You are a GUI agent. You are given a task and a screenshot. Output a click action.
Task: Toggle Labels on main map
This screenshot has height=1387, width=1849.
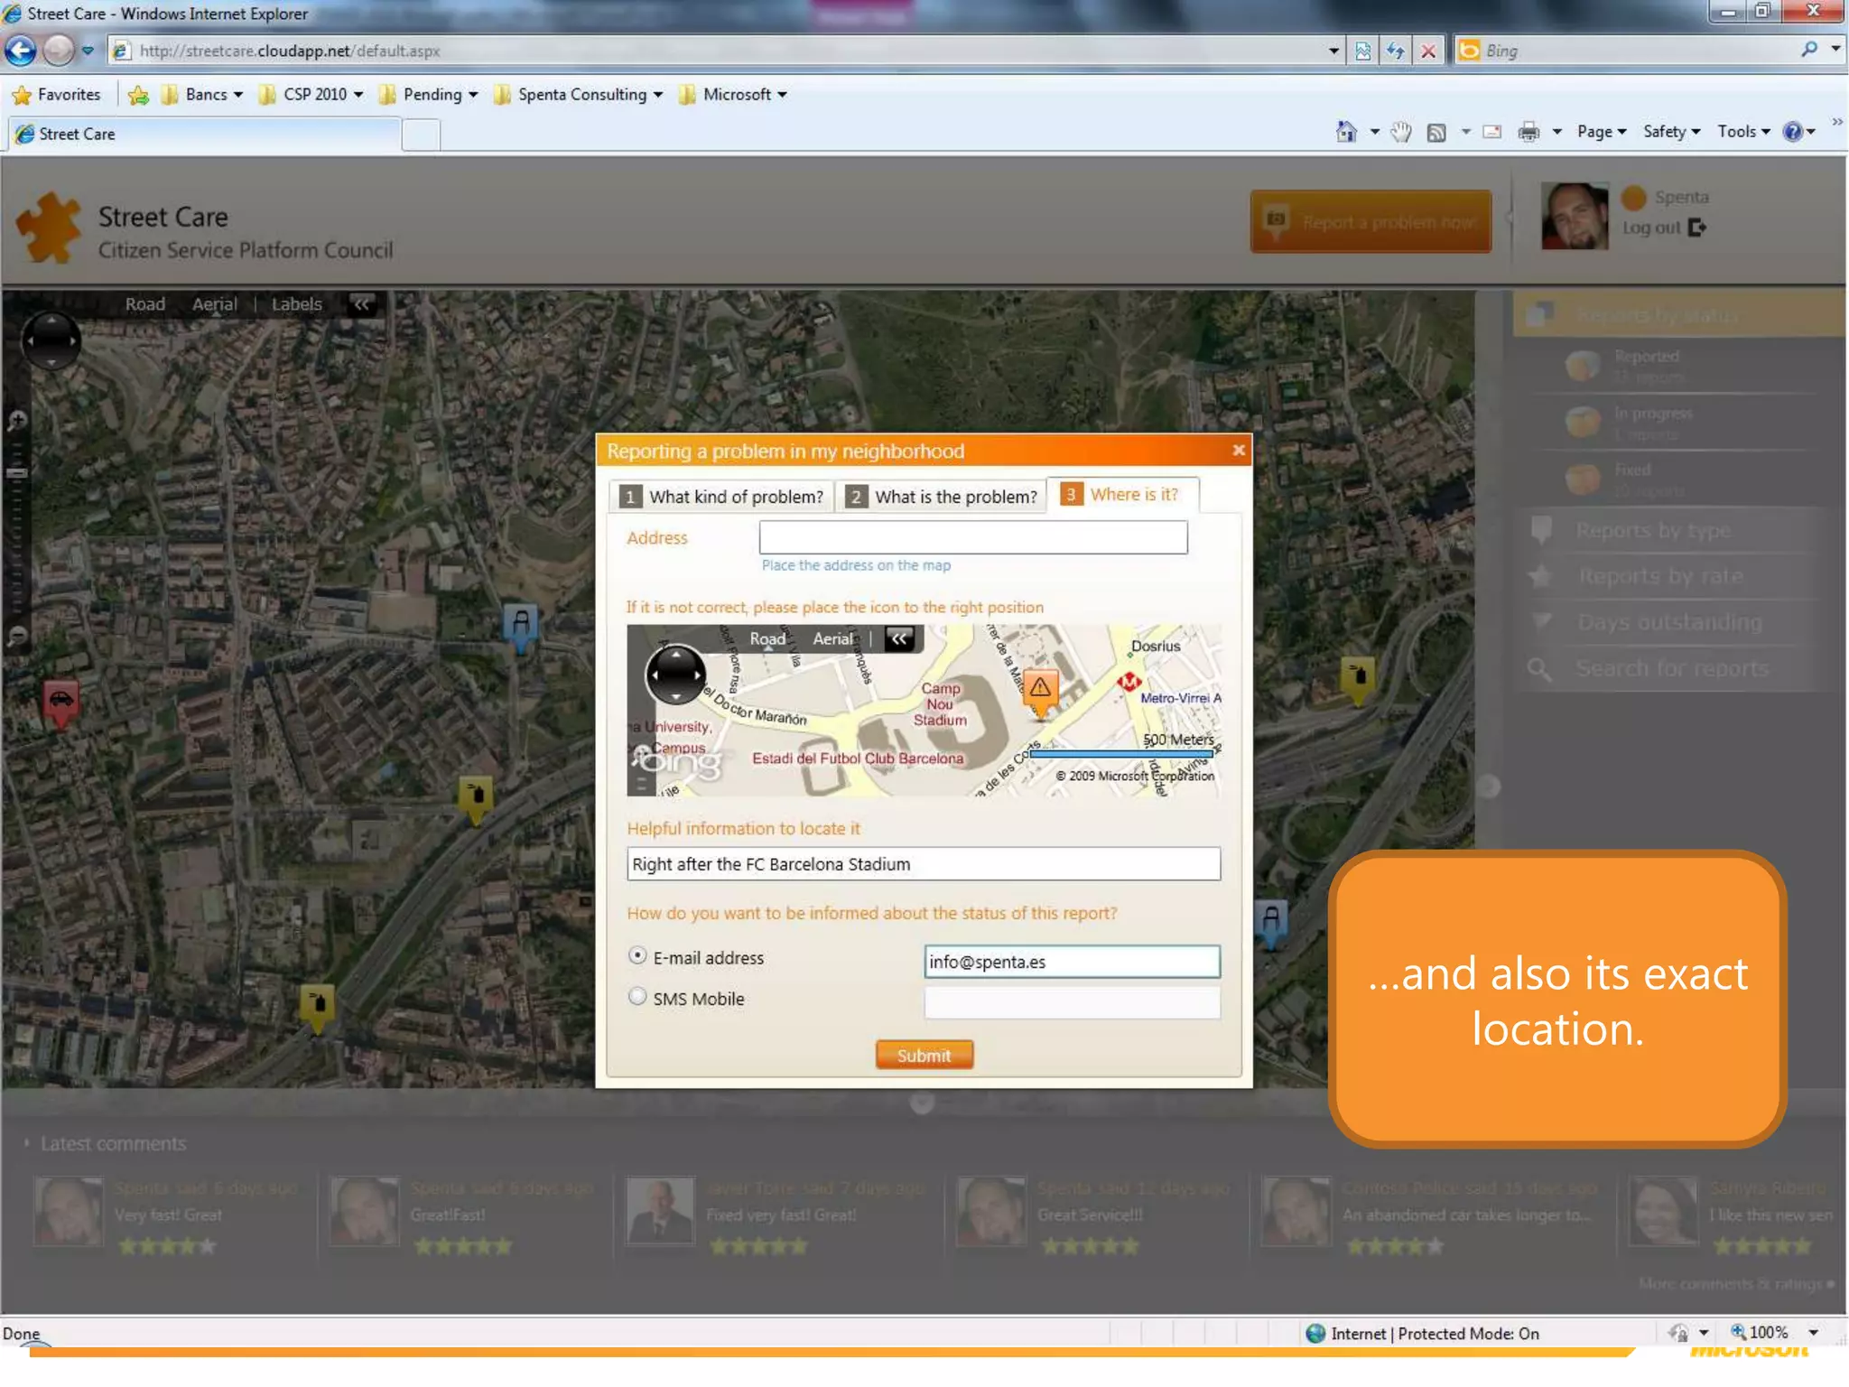pyautogui.click(x=297, y=304)
